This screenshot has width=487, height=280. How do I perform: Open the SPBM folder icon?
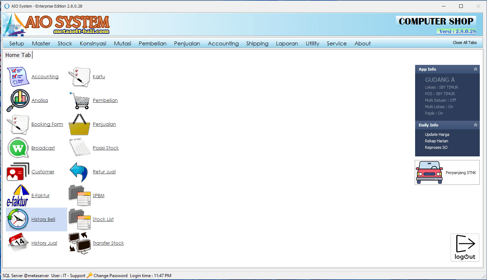coord(79,195)
